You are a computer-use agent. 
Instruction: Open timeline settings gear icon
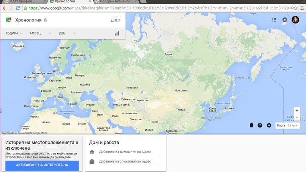pyautogui.click(x=269, y=125)
